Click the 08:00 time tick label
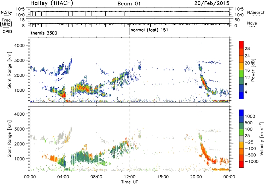265x184 pixels. [96, 177]
